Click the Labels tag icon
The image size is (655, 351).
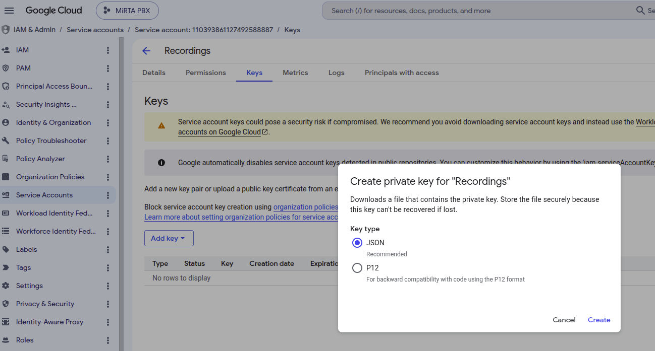click(6, 249)
